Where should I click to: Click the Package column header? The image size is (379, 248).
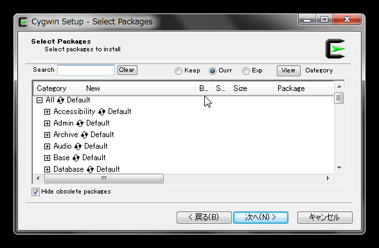(304, 88)
